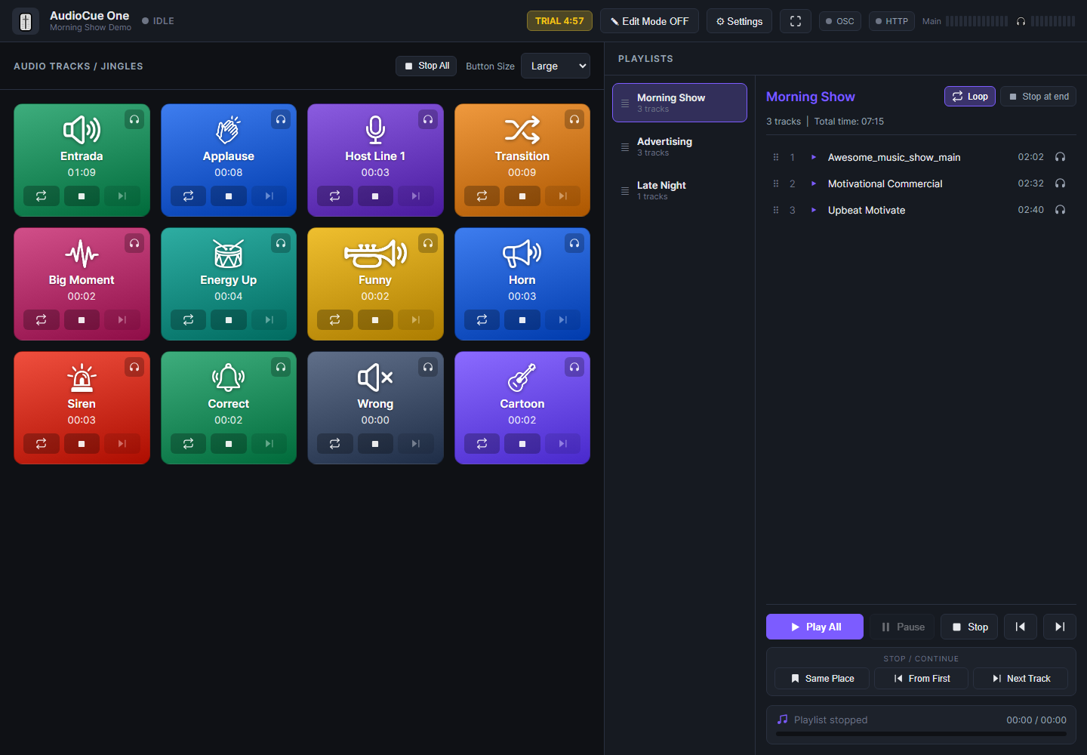1087x755 pixels.
Task: Click Stop All button
Action: (x=426, y=66)
